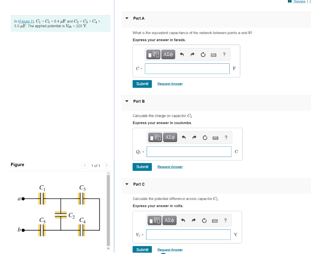The height and width of the screenshot is (254, 311).
Task: Click the reset answer icon in Part B toolbar
Action: click(205, 137)
